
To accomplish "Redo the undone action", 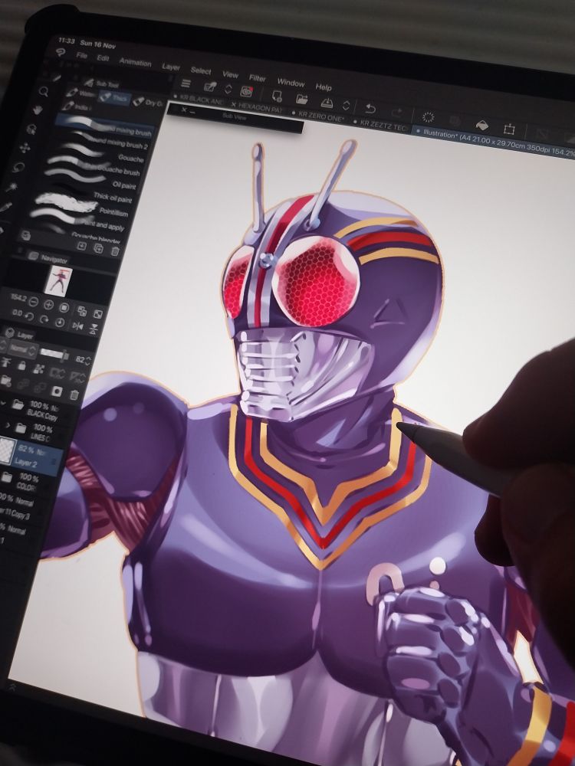I will coord(396,112).
